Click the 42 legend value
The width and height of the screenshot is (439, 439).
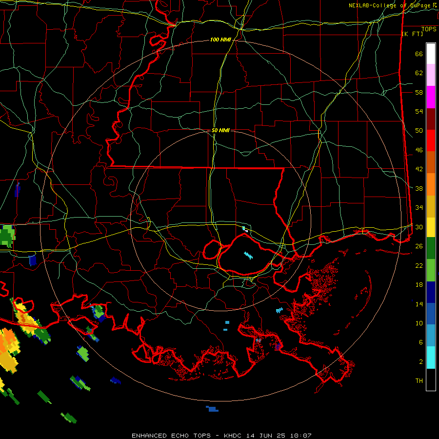[x=419, y=169]
